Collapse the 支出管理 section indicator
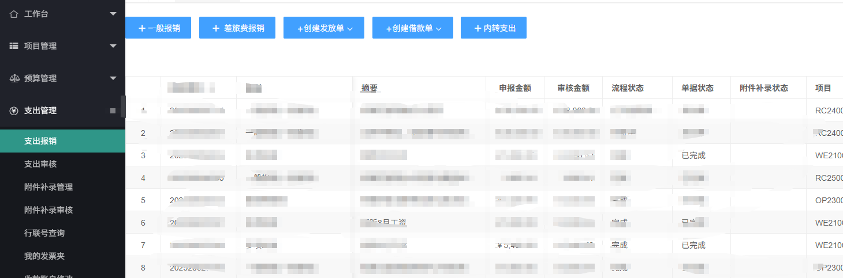 click(113, 111)
